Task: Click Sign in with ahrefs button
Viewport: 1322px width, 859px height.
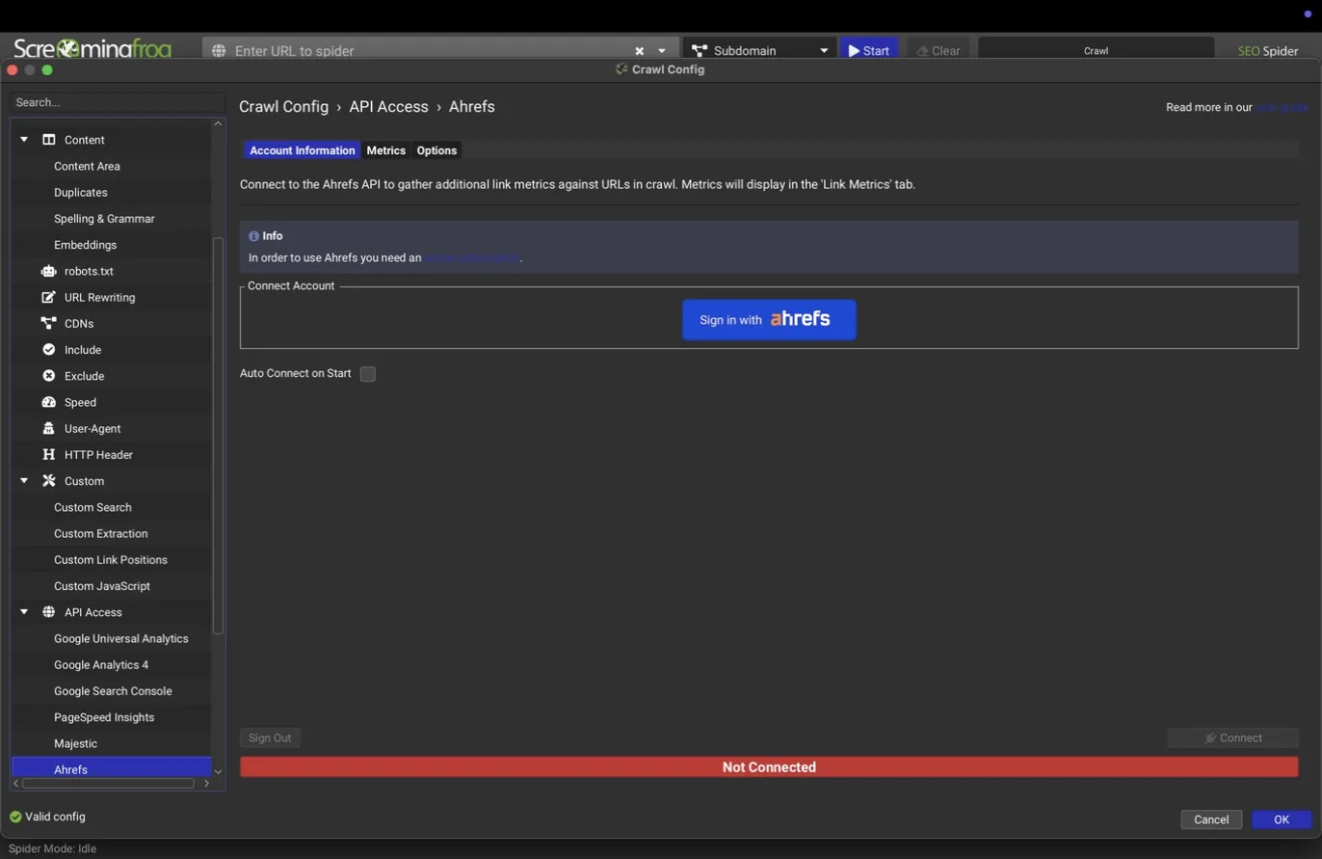Action: 769,319
